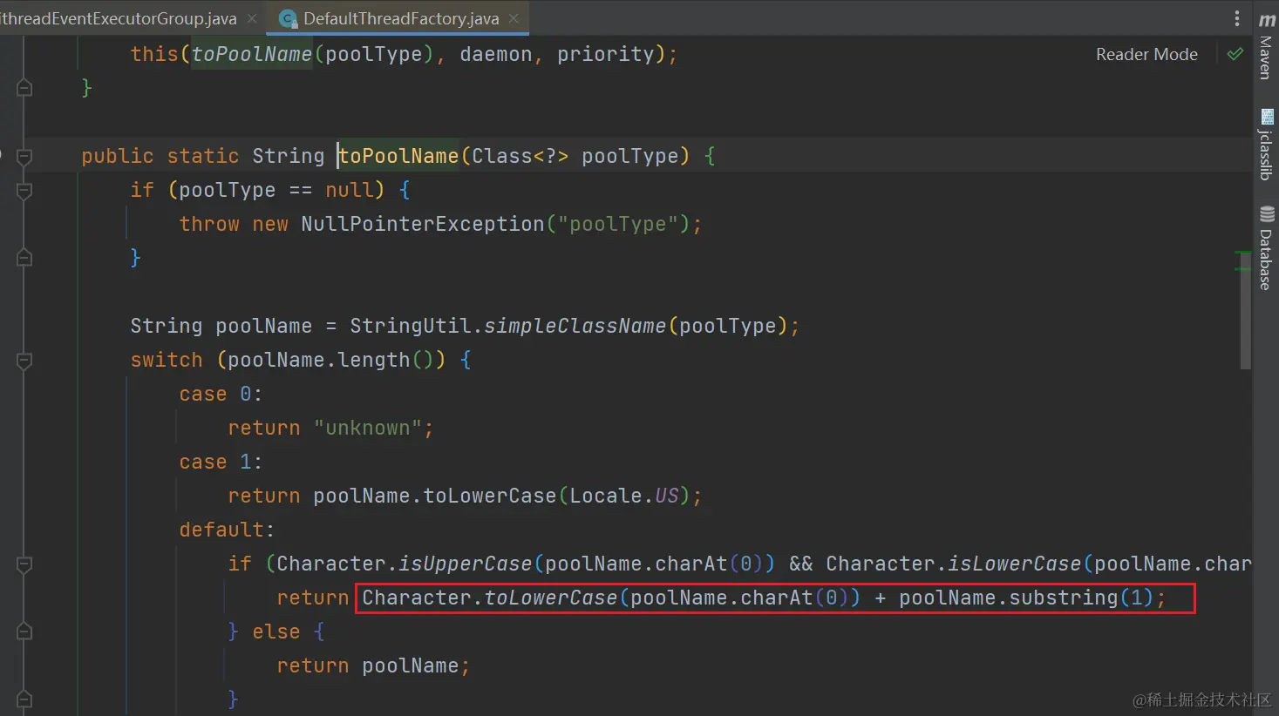
Task: Click the public static keywords of toPoolName
Action: [x=160, y=156]
